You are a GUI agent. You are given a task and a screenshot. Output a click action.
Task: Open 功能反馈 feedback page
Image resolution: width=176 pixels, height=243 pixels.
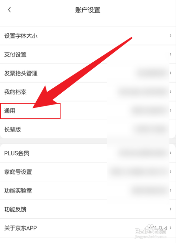(88, 209)
